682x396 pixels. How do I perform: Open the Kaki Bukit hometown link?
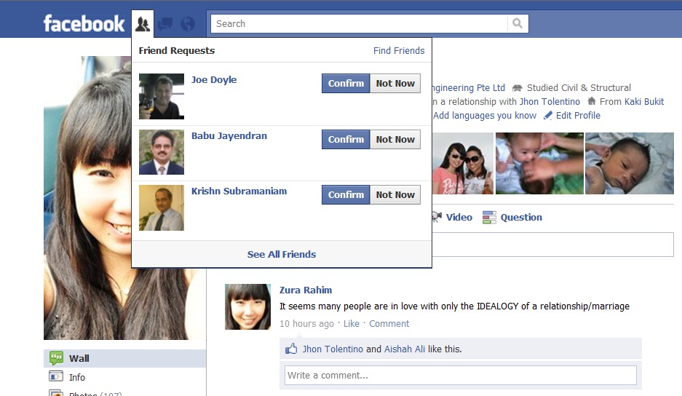tap(644, 101)
